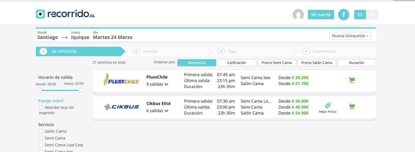
Task: Click the Santiago origin text
Action: (48, 37)
